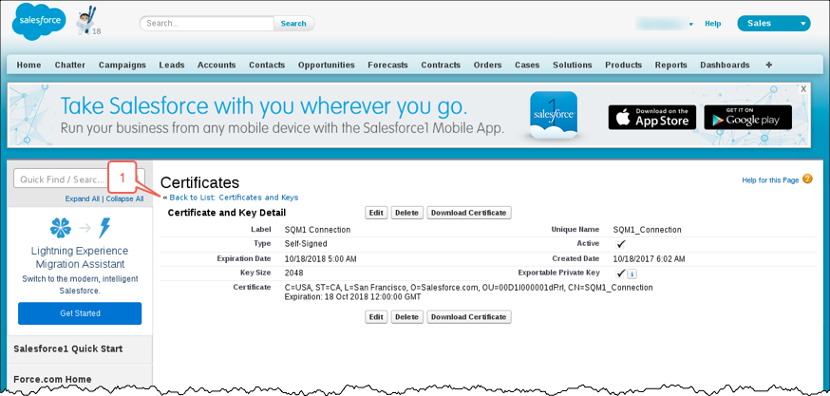Screen dimensions: 830x396
Task: Click the Lightning Experience migration graphic
Action: (80, 228)
